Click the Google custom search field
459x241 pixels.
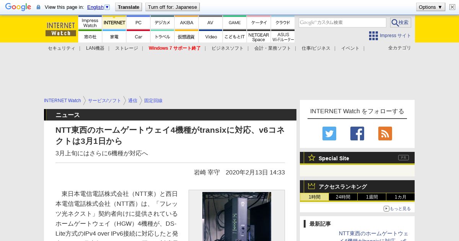pos(342,23)
